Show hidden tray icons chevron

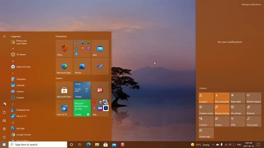coord(213,145)
